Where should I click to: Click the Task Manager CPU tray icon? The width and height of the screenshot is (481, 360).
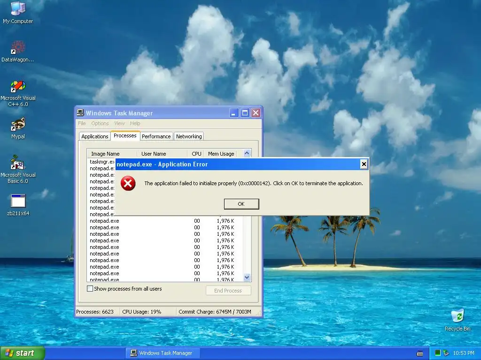(x=438, y=353)
